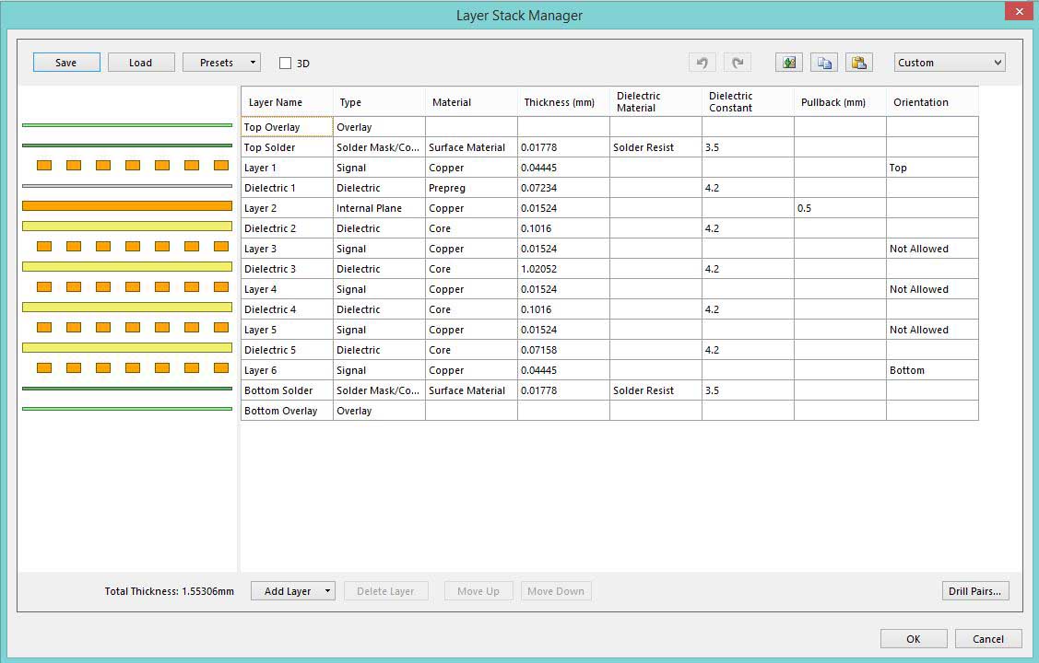Image resolution: width=1039 pixels, height=663 pixels.
Task: Click the Layer Name column header
Action: [x=276, y=102]
